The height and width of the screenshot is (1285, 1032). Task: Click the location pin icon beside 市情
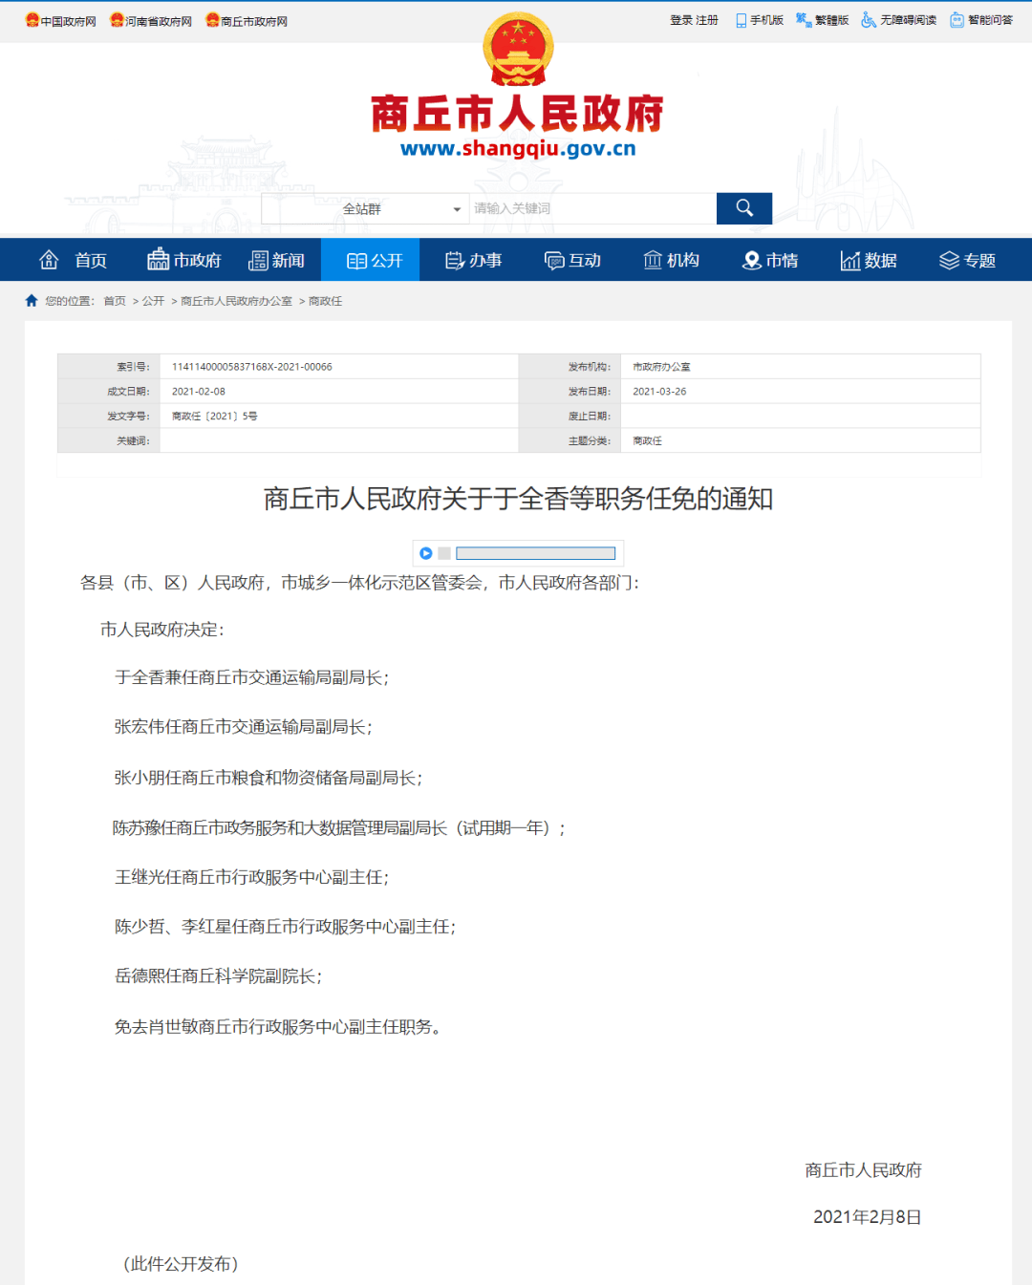point(752,261)
